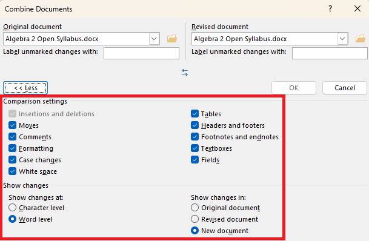The image size is (369, 241).
Task: Toggle the Comments checkbox
Action: point(12,137)
